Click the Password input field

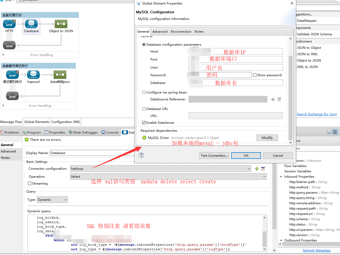tap(220, 75)
